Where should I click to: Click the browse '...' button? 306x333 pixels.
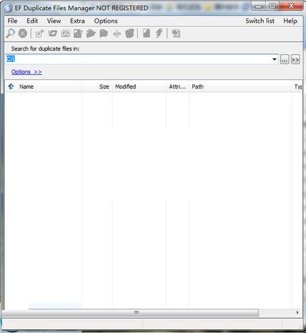point(285,59)
